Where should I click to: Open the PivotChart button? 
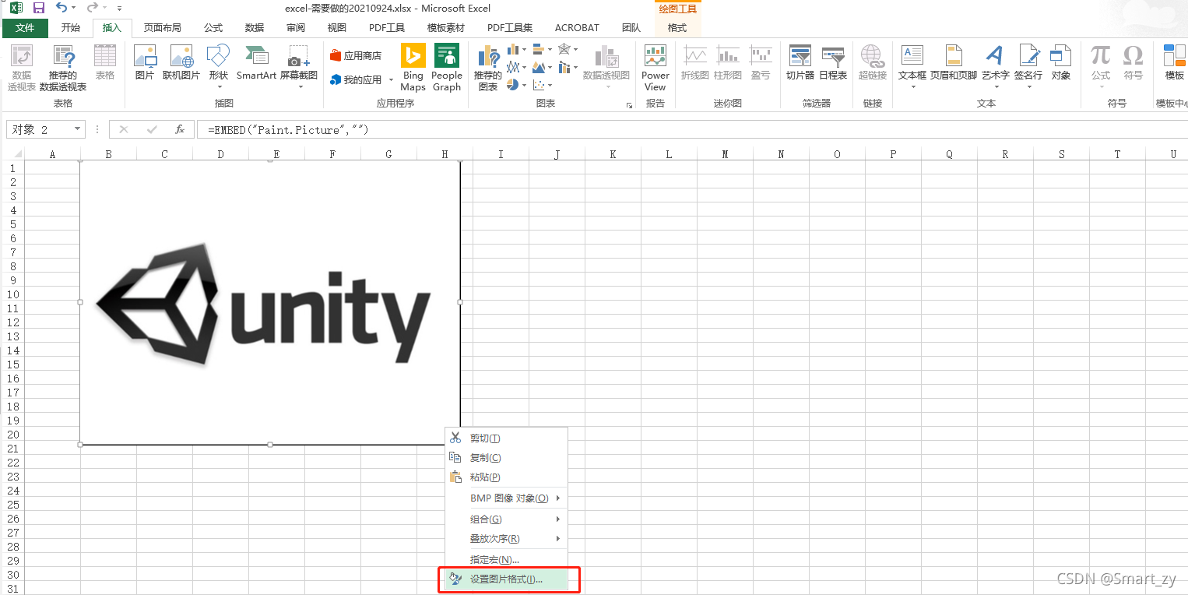pyautogui.click(x=606, y=66)
